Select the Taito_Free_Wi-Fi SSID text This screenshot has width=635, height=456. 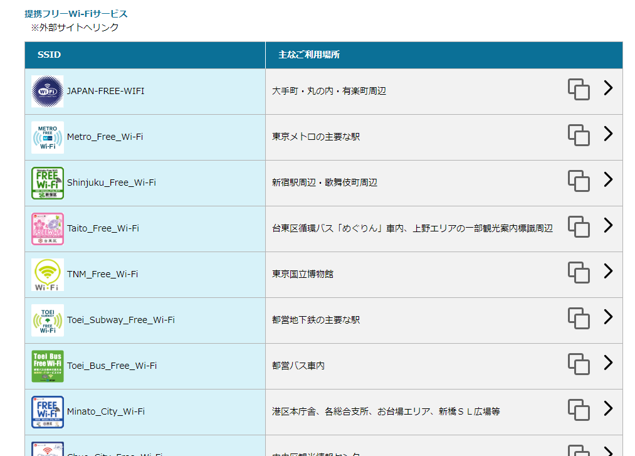pos(103,228)
